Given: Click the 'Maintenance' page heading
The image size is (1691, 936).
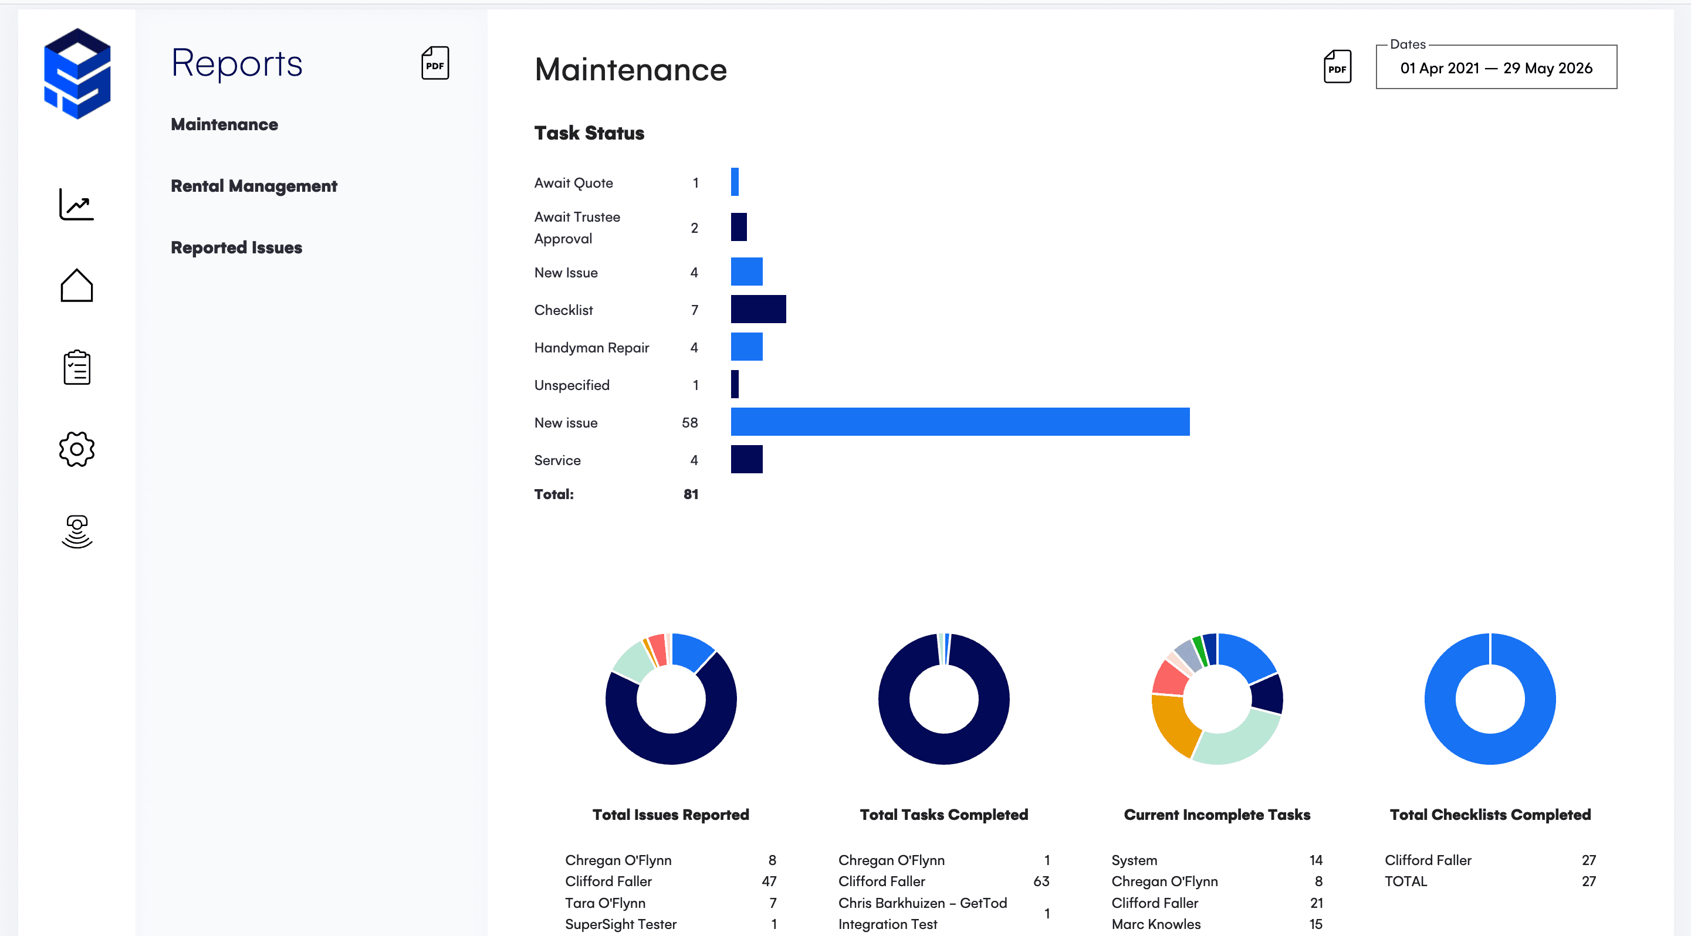Looking at the screenshot, I should pyautogui.click(x=631, y=70).
